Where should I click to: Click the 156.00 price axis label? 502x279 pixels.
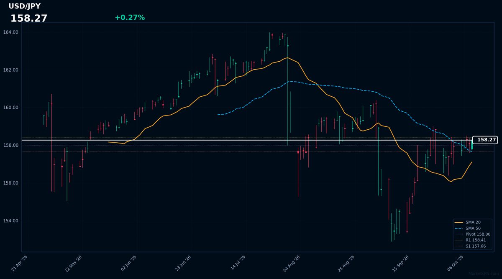click(11, 183)
